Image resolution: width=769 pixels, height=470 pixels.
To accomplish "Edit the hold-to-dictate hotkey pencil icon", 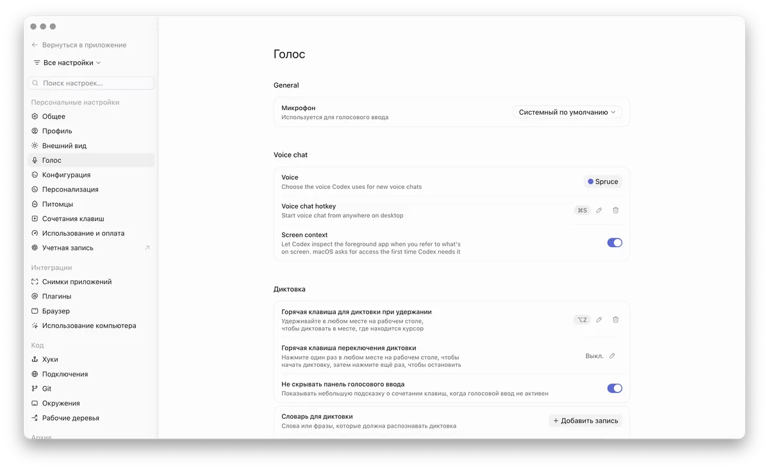I will [599, 320].
